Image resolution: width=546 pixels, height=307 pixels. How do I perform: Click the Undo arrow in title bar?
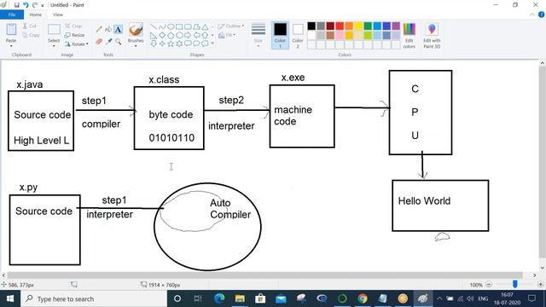pyautogui.click(x=26, y=5)
